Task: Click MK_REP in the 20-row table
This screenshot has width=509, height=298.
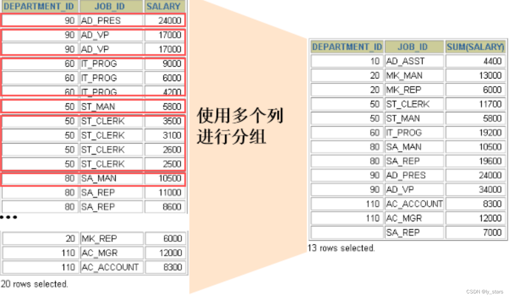Action: (111, 239)
